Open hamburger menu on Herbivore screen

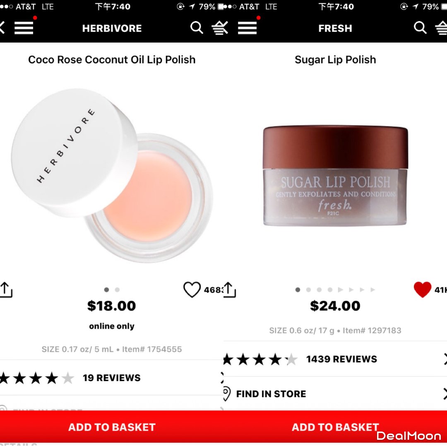click(x=24, y=28)
